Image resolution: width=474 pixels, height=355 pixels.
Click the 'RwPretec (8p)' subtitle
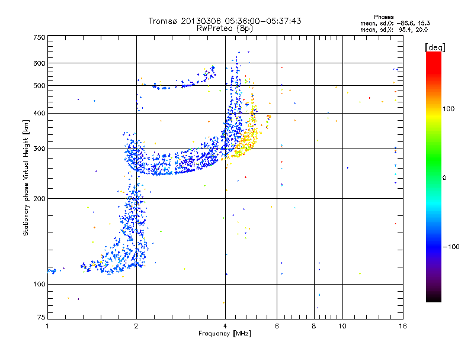pos(225,28)
